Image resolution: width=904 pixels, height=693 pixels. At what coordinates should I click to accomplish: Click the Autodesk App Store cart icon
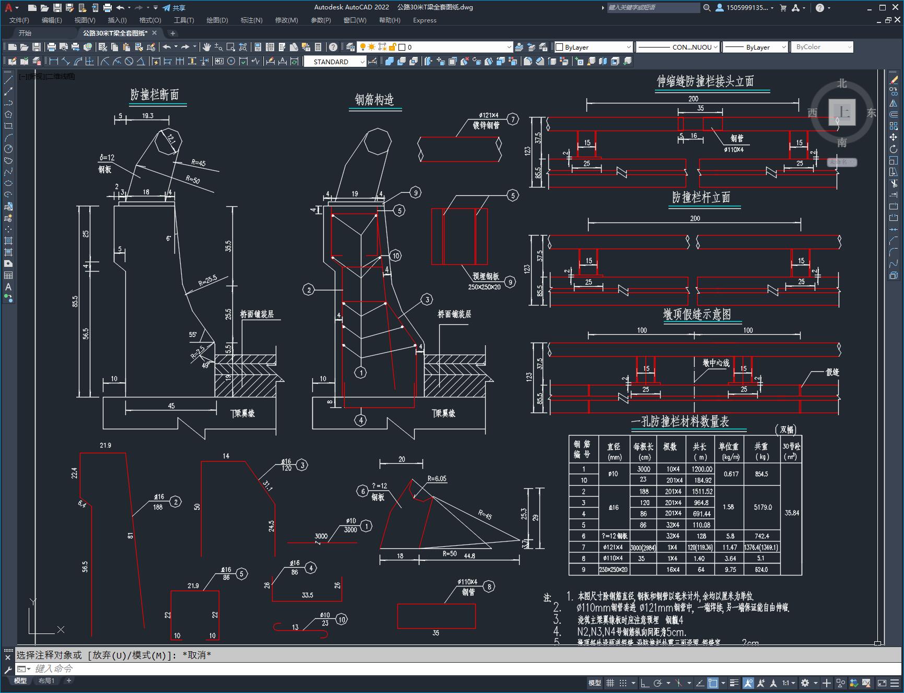tap(783, 8)
